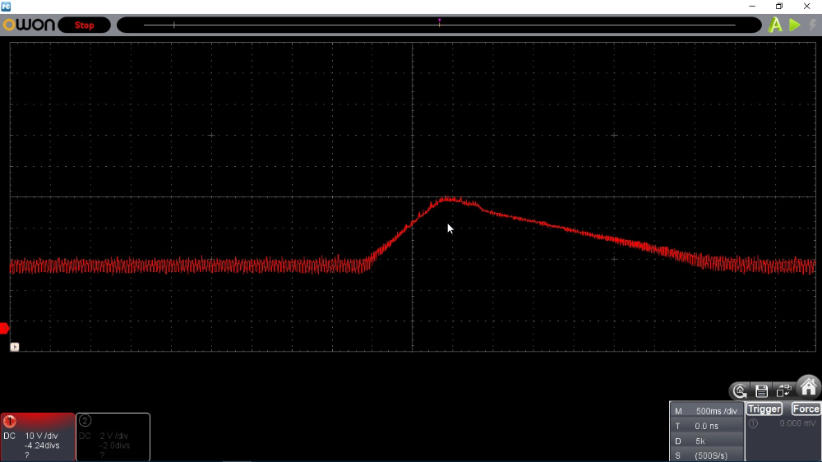This screenshot has height=462, width=822.
Task: Select the channel 1 10 V/div scale
Action: 41,436
